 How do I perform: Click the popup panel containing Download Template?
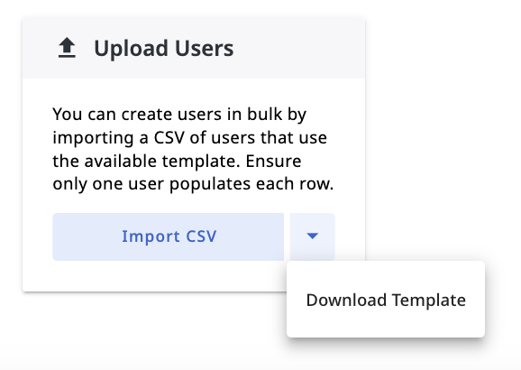tap(386, 299)
